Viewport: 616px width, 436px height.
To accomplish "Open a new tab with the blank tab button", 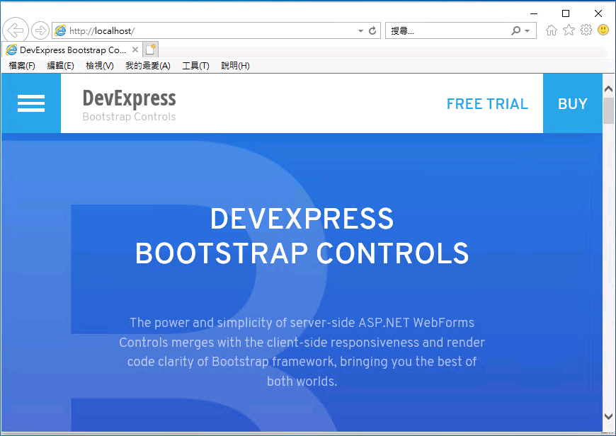I will (151, 50).
